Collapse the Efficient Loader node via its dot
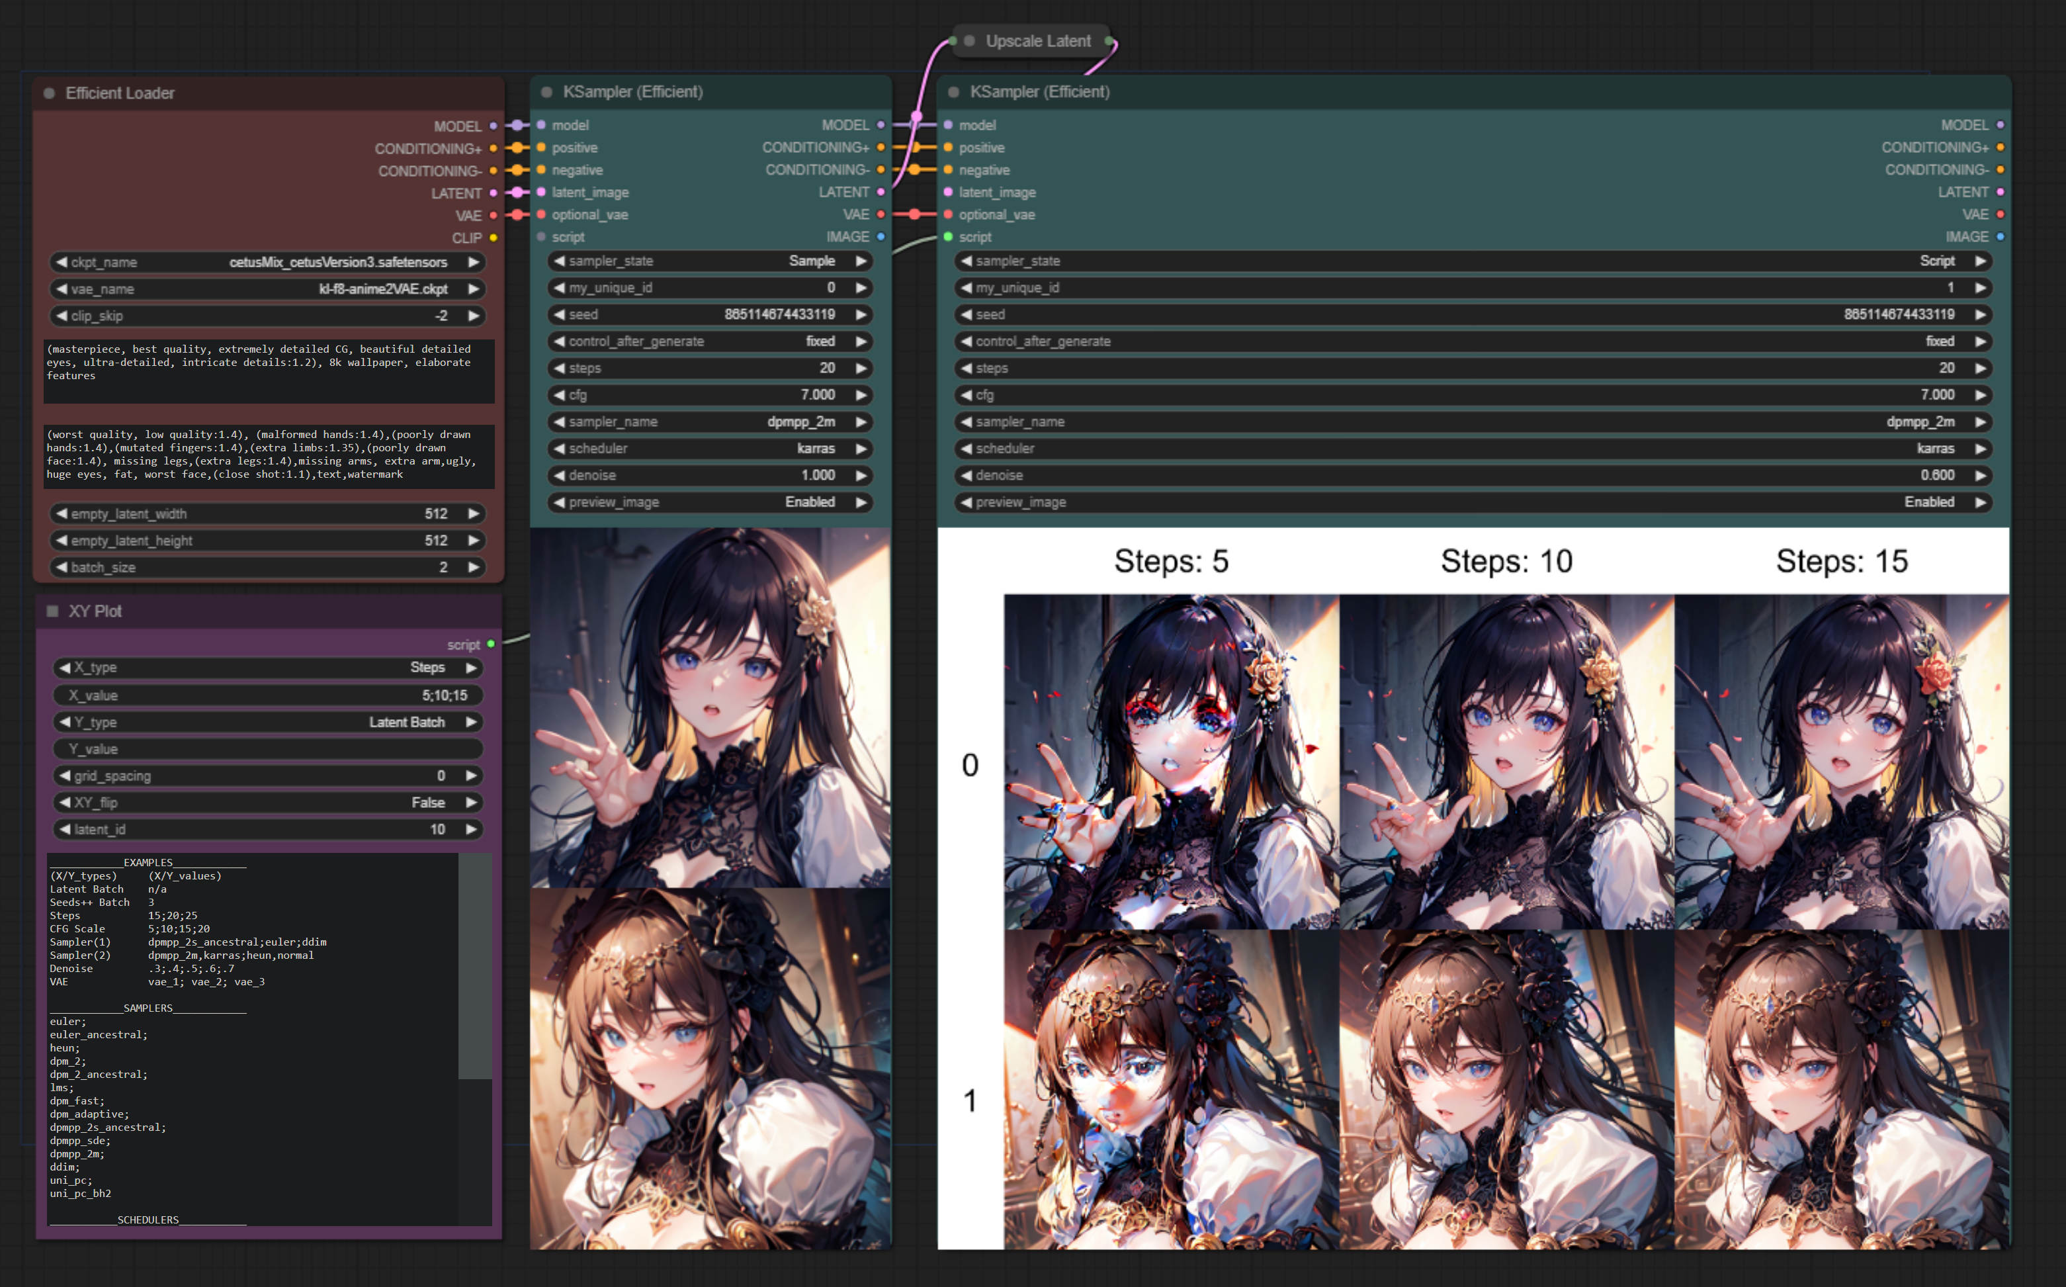The image size is (2066, 1287). tap(50, 94)
